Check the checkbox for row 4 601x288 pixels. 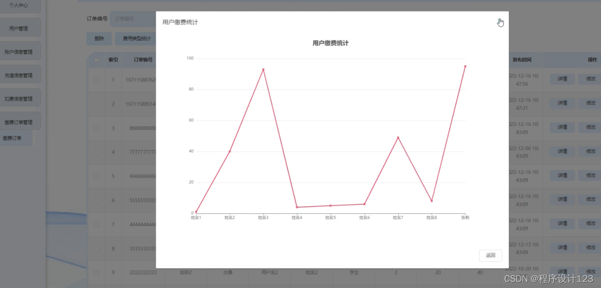[97, 152]
